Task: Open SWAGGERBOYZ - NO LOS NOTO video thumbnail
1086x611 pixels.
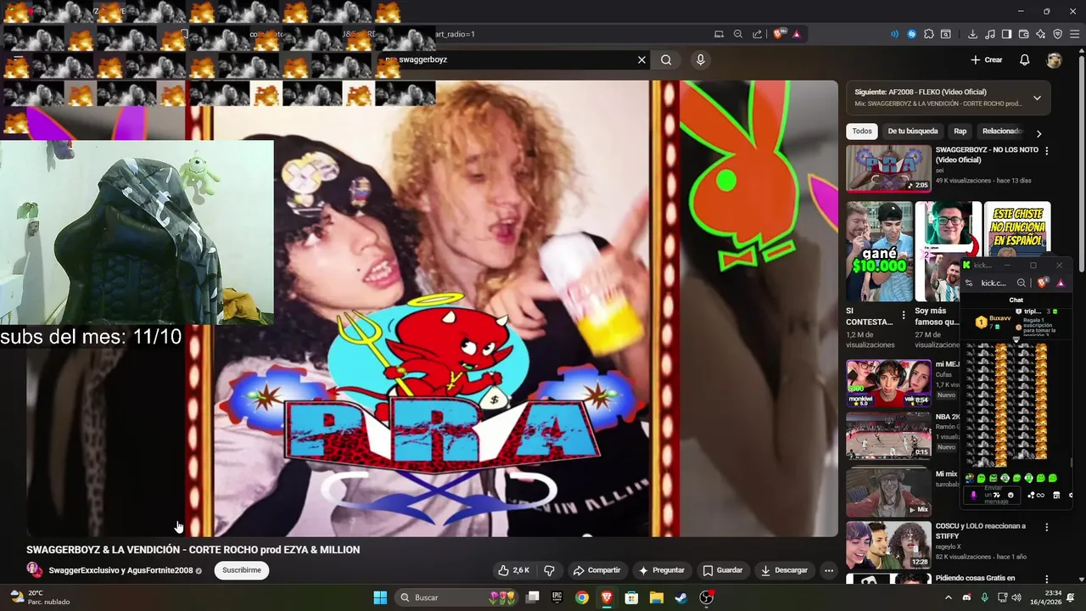Action: tap(887, 169)
